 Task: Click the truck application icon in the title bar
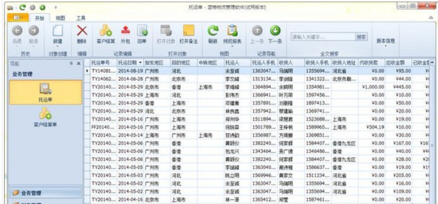[10, 7]
